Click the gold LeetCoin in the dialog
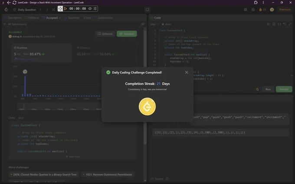 click(x=147, y=107)
